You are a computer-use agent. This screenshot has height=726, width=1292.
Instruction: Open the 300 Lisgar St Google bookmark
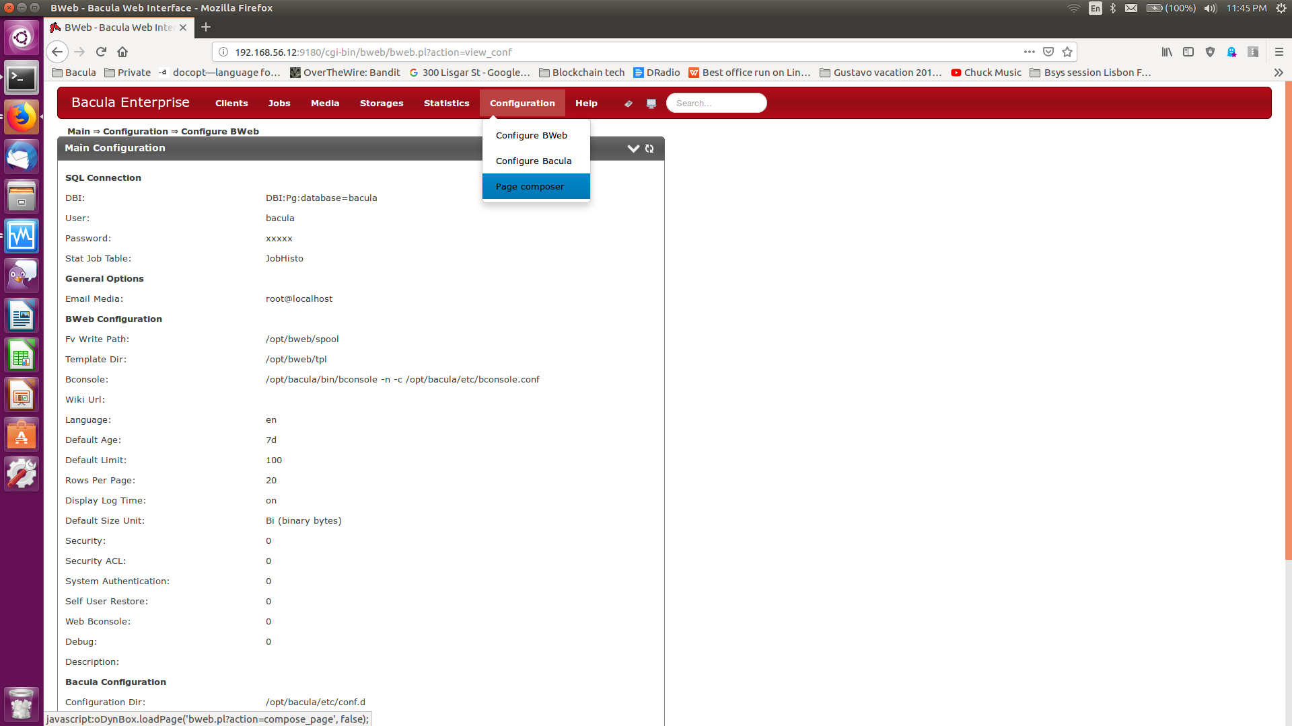tap(470, 73)
